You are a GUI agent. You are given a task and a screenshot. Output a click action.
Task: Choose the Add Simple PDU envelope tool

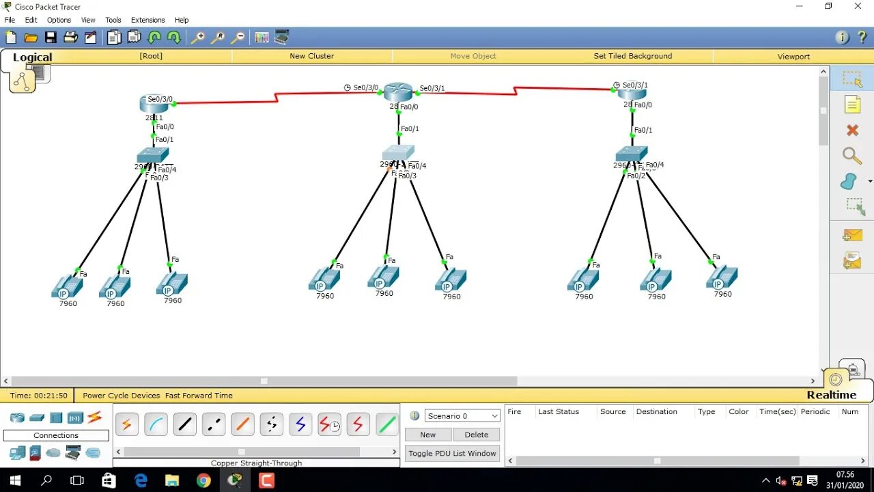(x=852, y=235)
